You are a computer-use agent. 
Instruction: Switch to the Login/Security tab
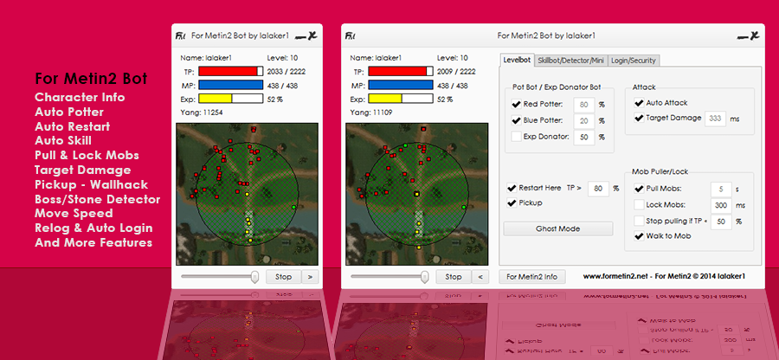point(634,61)
